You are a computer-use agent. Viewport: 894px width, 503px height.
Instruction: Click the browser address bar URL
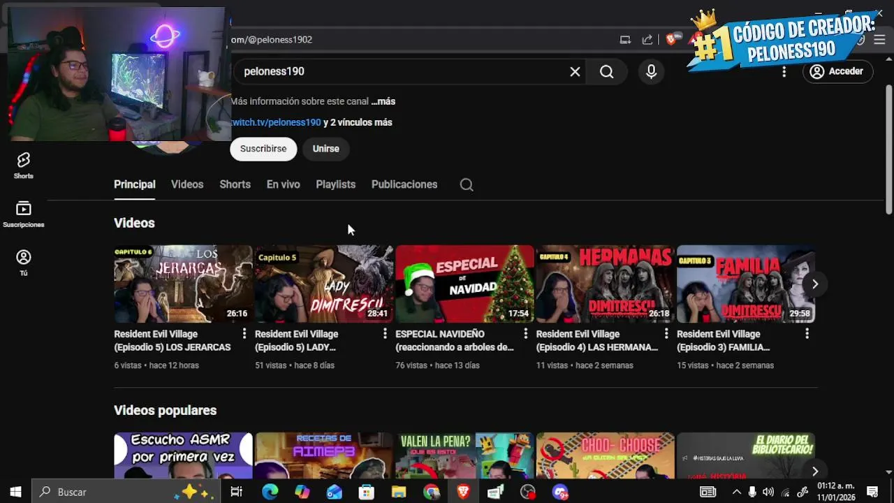point(272,40)
